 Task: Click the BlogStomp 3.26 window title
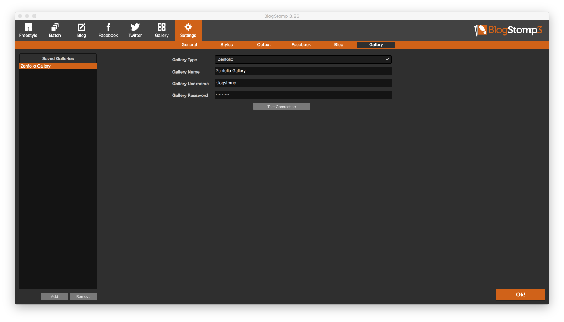282,16
